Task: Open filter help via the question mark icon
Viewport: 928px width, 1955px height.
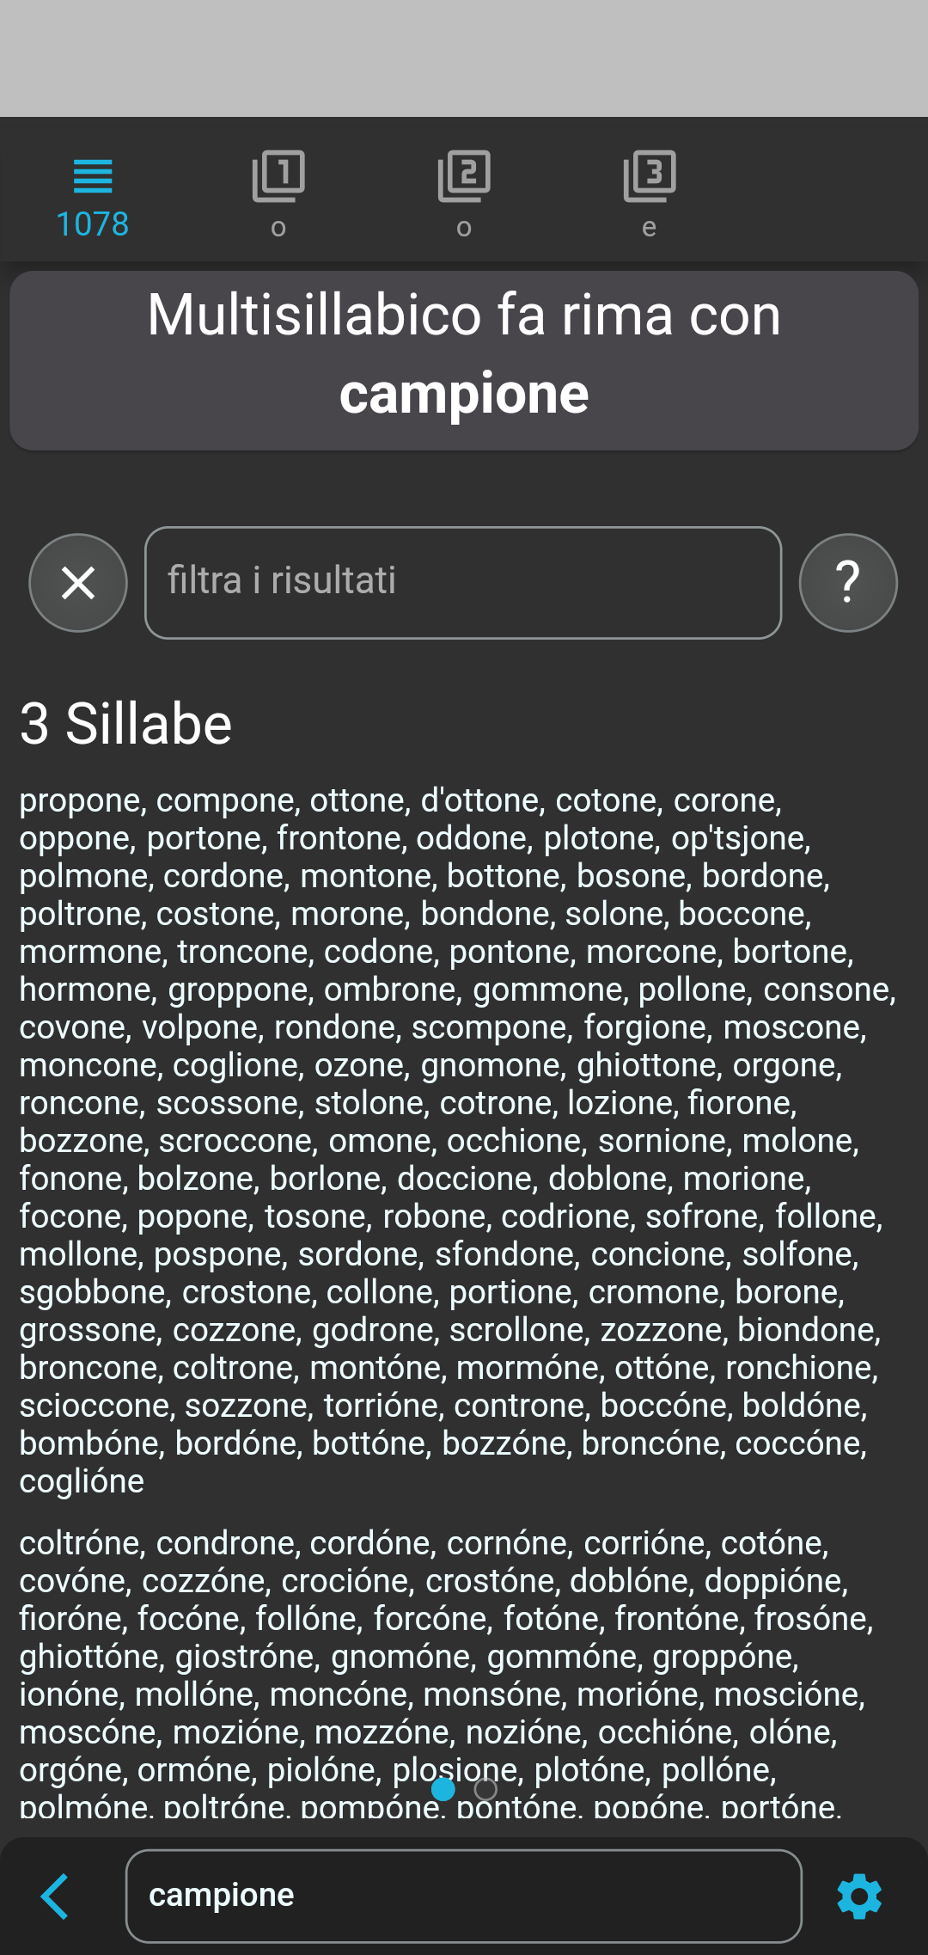Action: [x=848, y=582]
